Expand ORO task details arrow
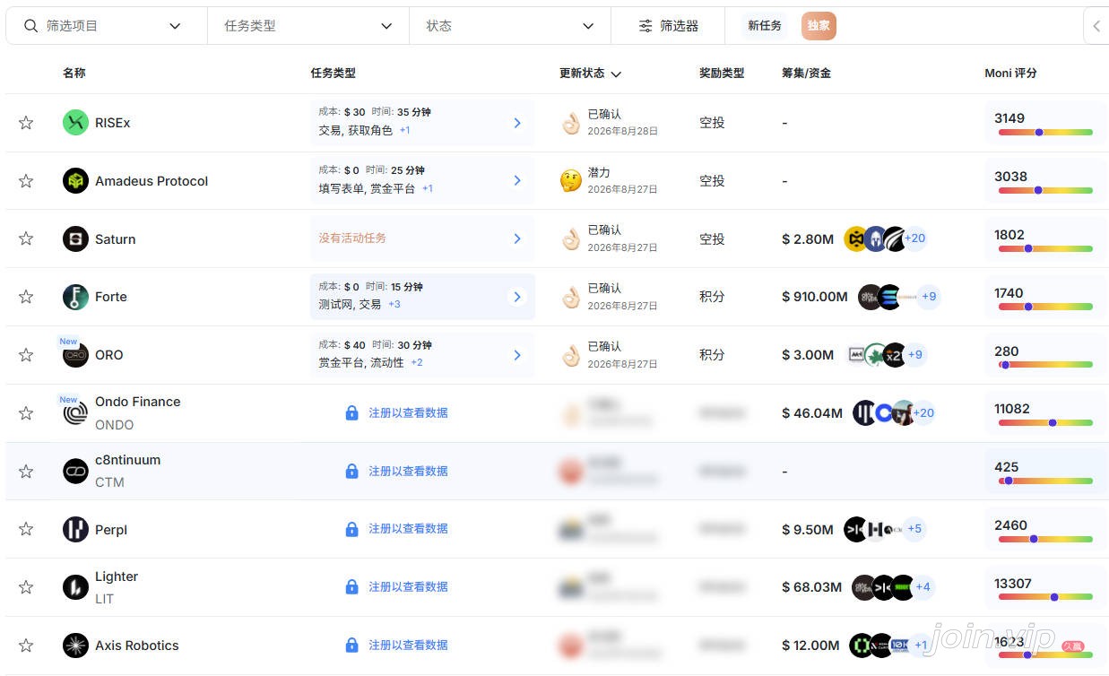Screen dimensions: 1109x676 click(517, 355)
